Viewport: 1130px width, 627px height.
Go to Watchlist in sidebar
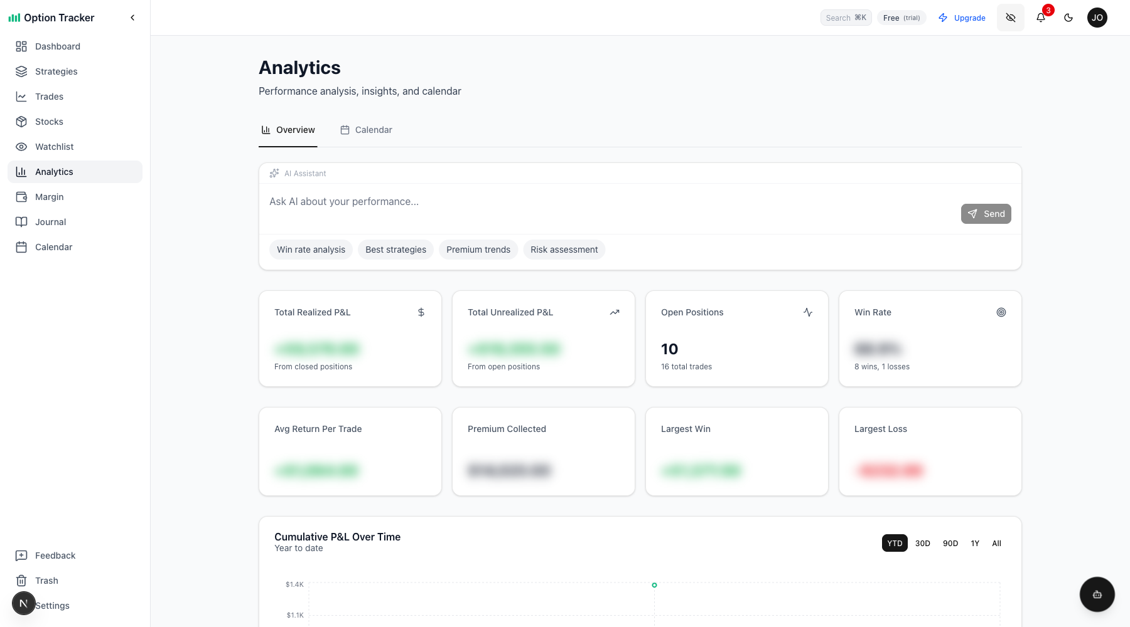[54, 147]
